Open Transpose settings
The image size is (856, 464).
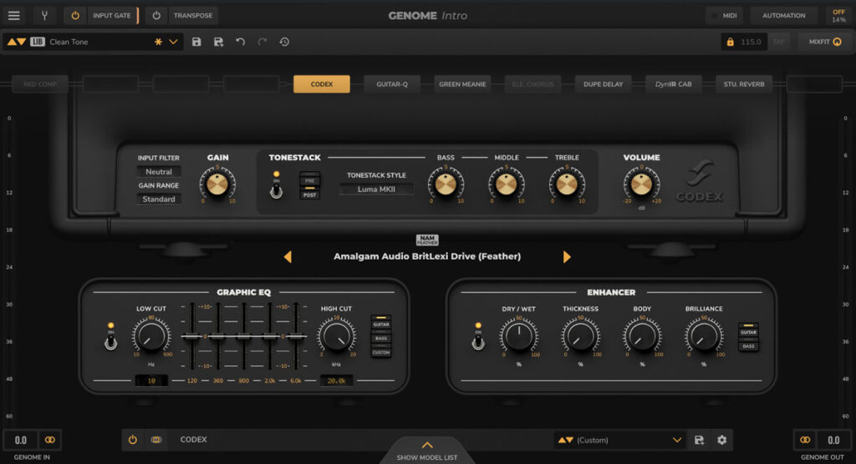pos(193,15)
